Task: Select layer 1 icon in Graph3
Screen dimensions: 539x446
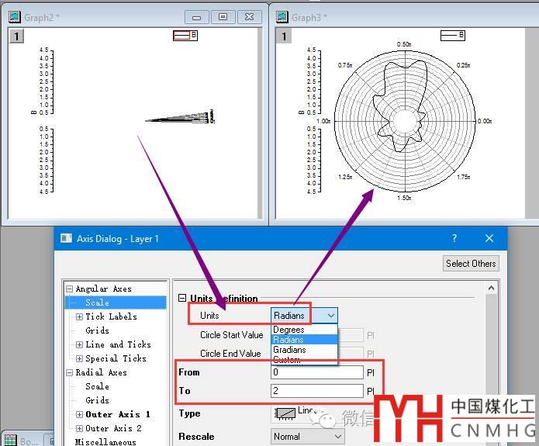Action: 284,36
